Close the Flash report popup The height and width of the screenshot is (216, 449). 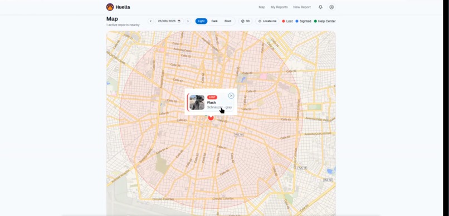click(231, 96)
